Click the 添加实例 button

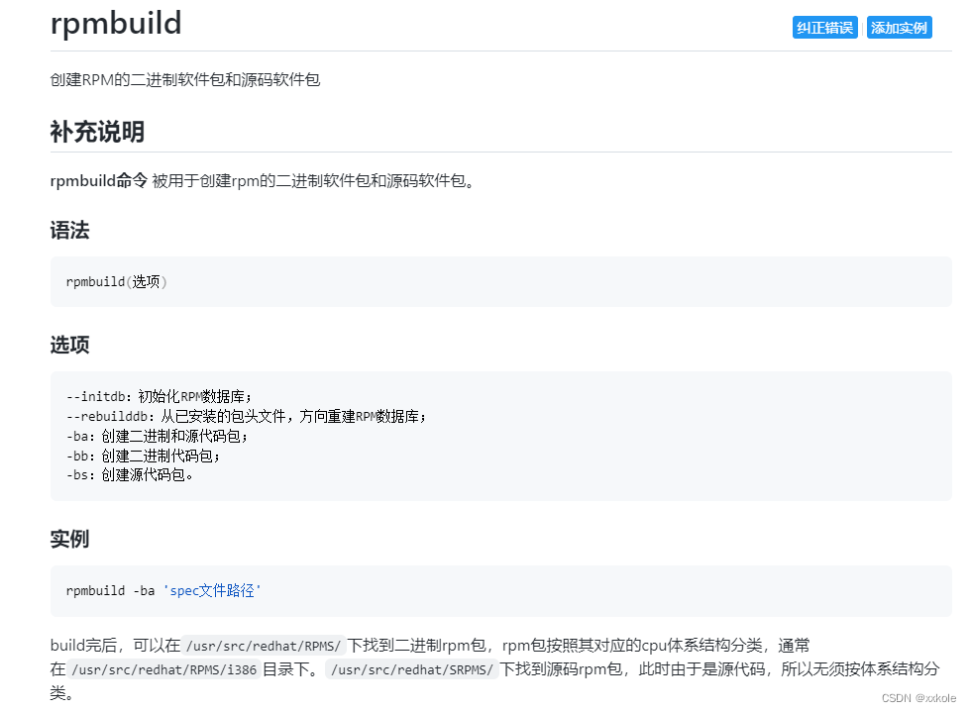coord(899,27)
